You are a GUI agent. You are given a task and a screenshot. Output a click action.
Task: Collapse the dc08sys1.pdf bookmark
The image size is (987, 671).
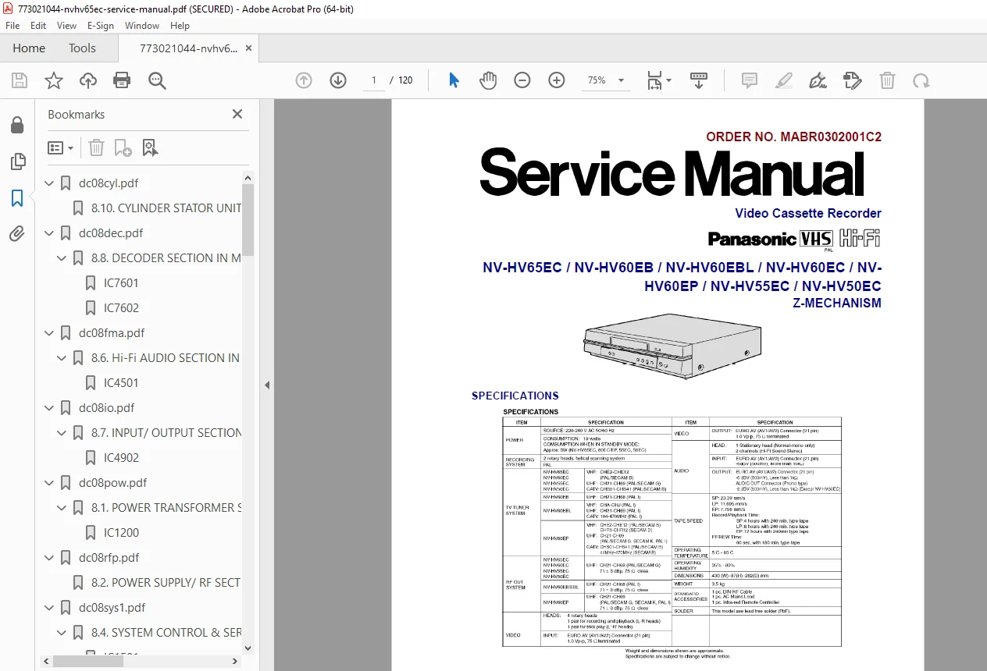point(49,608)
